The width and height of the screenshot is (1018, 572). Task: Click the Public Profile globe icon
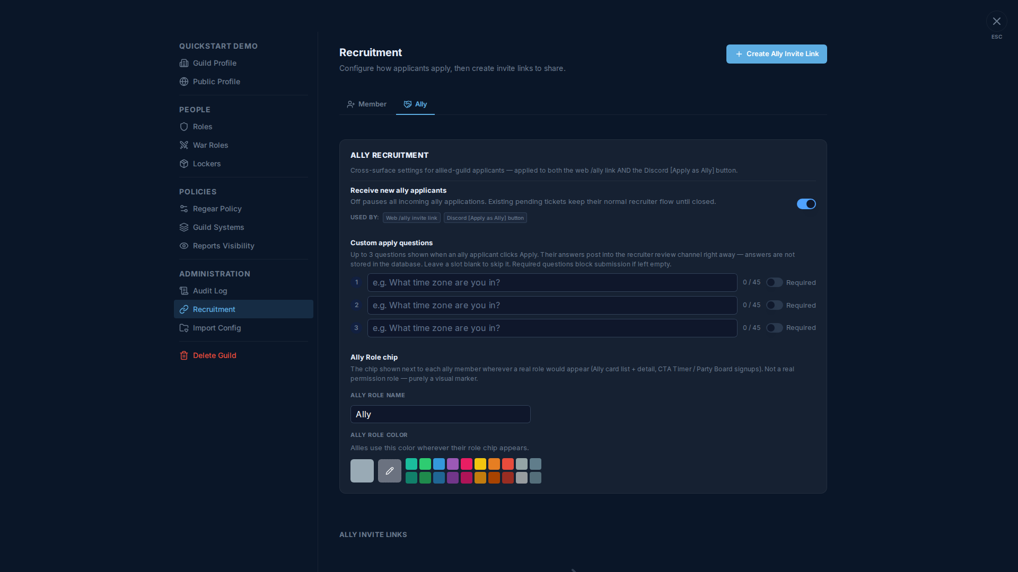(x=184, y=82)
